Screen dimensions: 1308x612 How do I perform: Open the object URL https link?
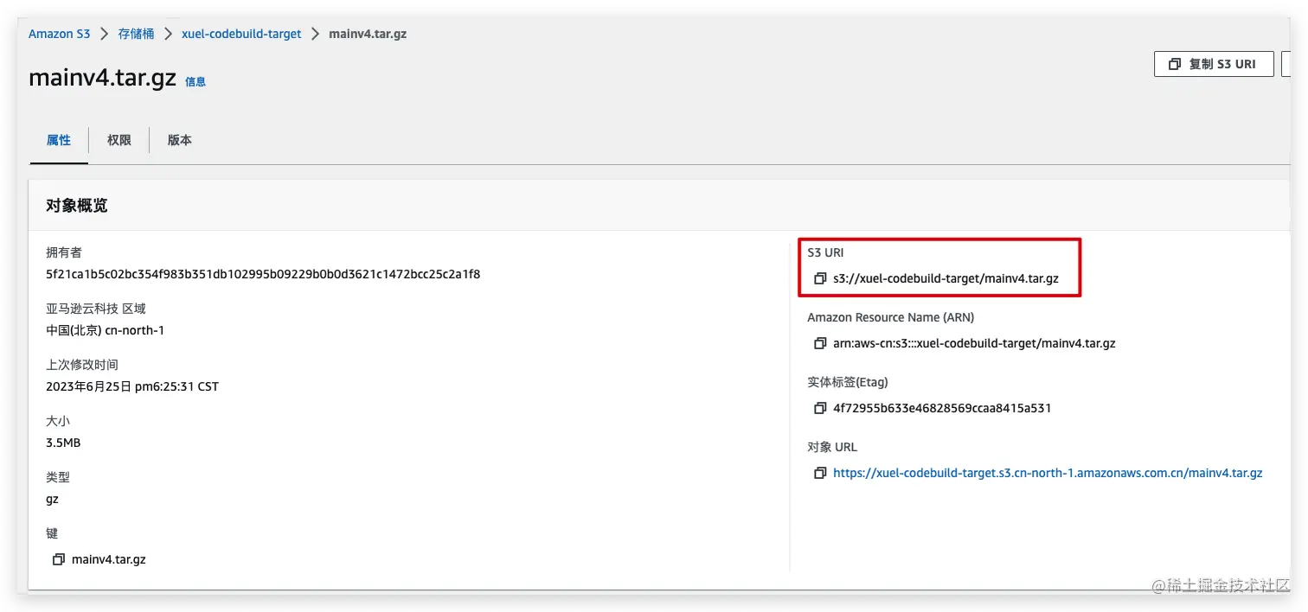pyautogui.click(x=1048, y=473)
